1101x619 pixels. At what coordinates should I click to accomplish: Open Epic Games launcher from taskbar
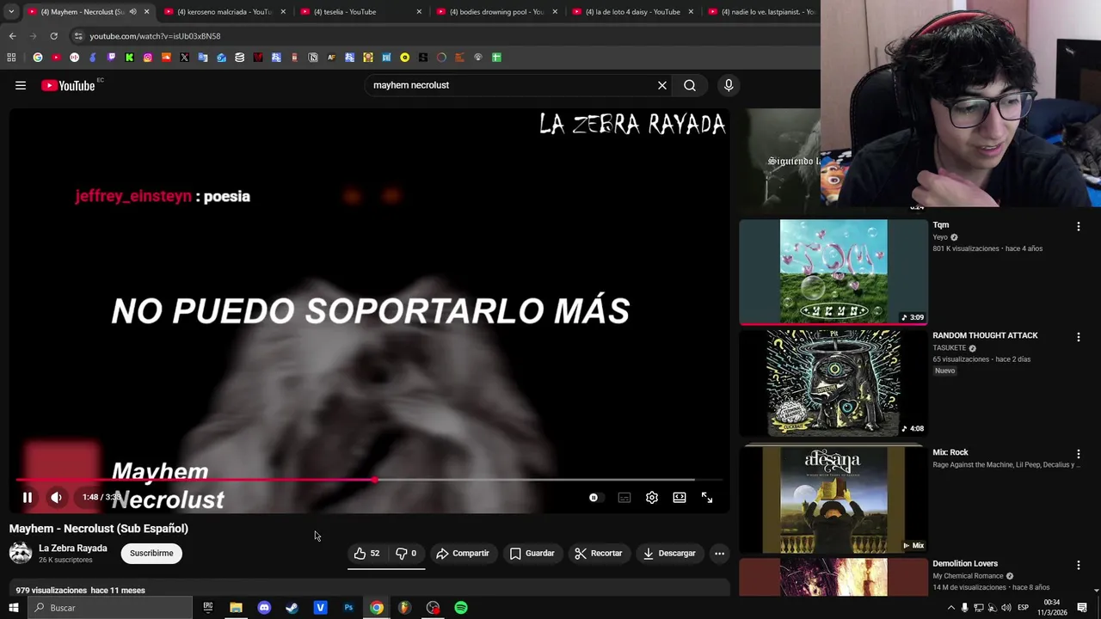click(x=207, y=608)
